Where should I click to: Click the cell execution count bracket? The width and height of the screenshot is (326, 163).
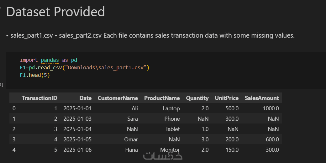tap(1, 85)
